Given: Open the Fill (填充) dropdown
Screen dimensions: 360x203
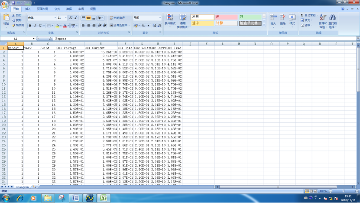Looking at the screenshot, I should point(306,20).
